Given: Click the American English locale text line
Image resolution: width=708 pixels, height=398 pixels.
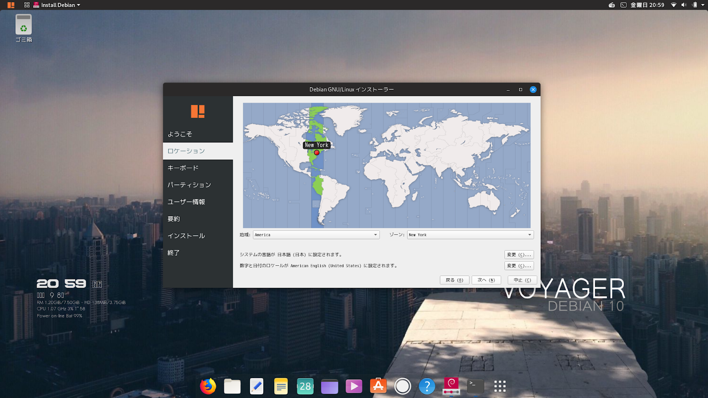Looking at the screenshot, I should (x=319, y=266).
